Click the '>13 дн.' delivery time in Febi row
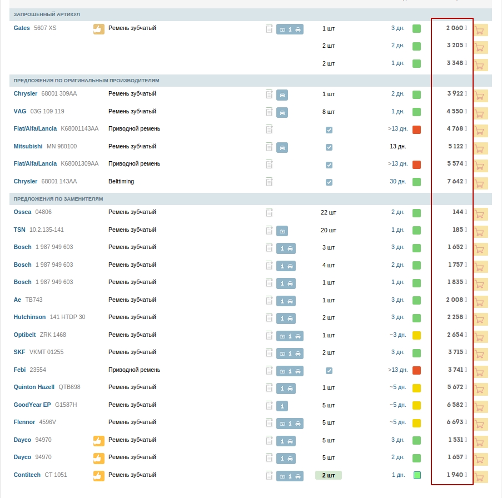This screenshot has height=498, width=502. [397, 370]
